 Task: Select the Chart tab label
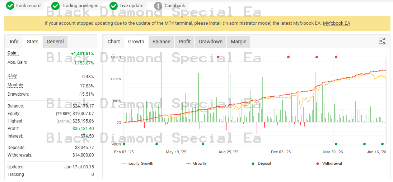coord(114,42)
